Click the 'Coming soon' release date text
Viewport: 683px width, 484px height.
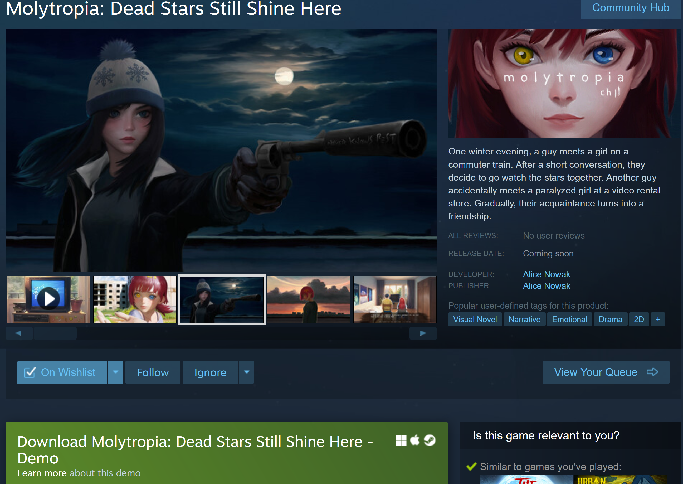pos(548,253)
